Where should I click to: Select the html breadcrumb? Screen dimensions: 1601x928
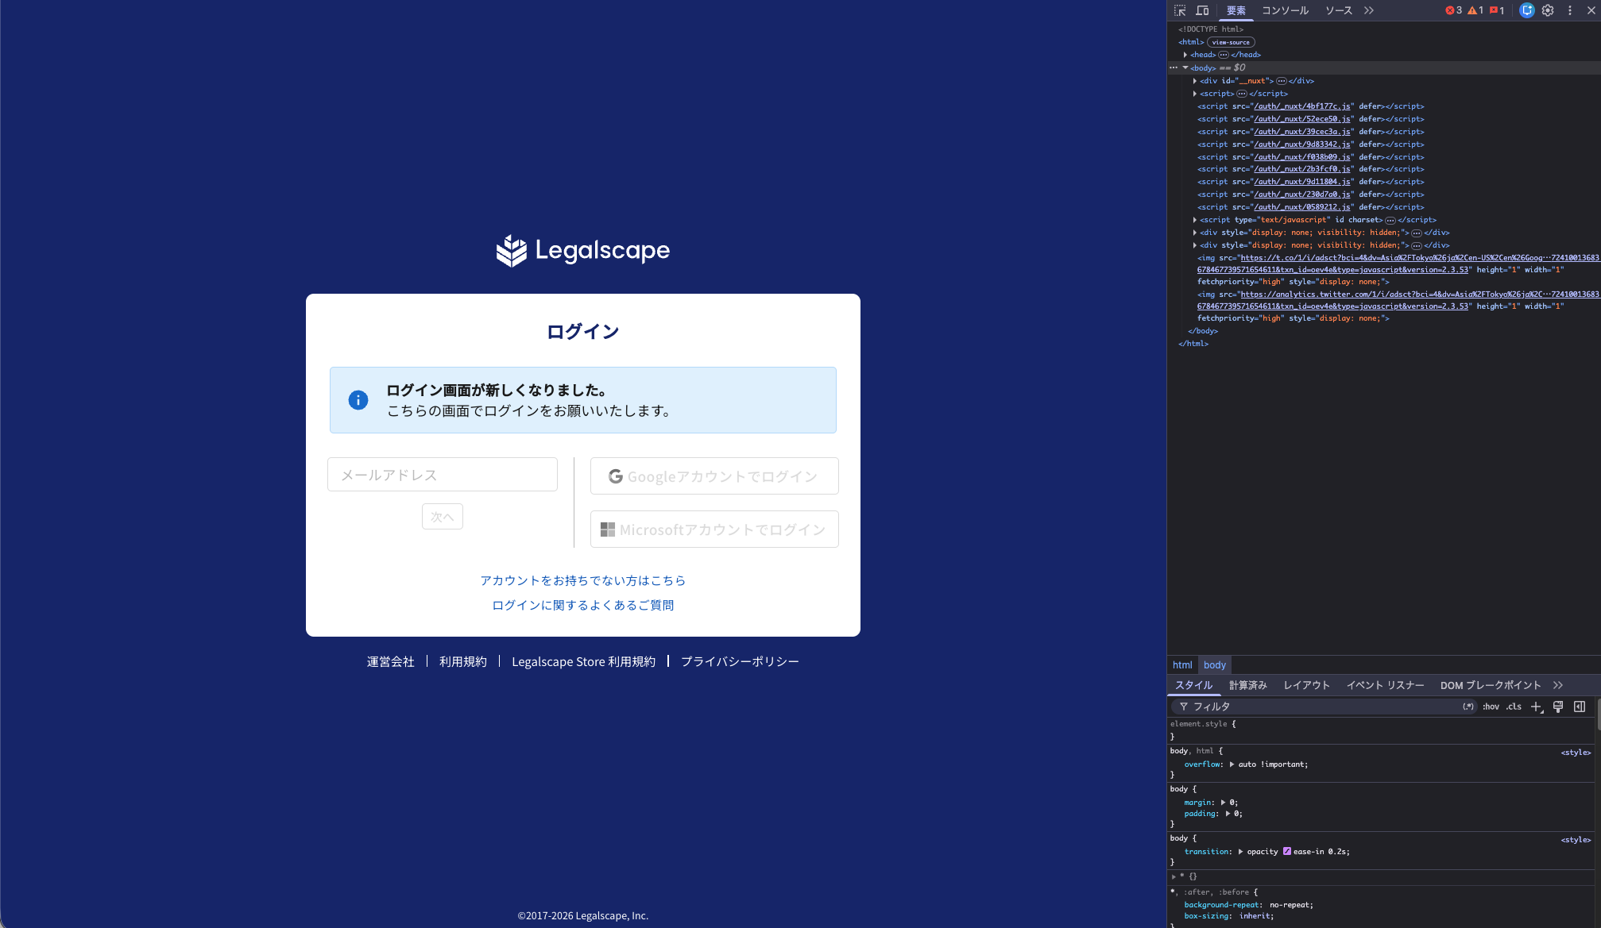tap(1182, 665)
